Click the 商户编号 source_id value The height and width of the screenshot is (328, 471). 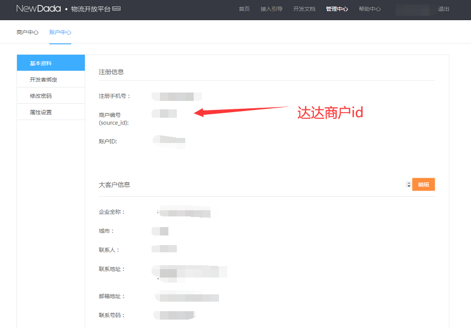[165, 114]
